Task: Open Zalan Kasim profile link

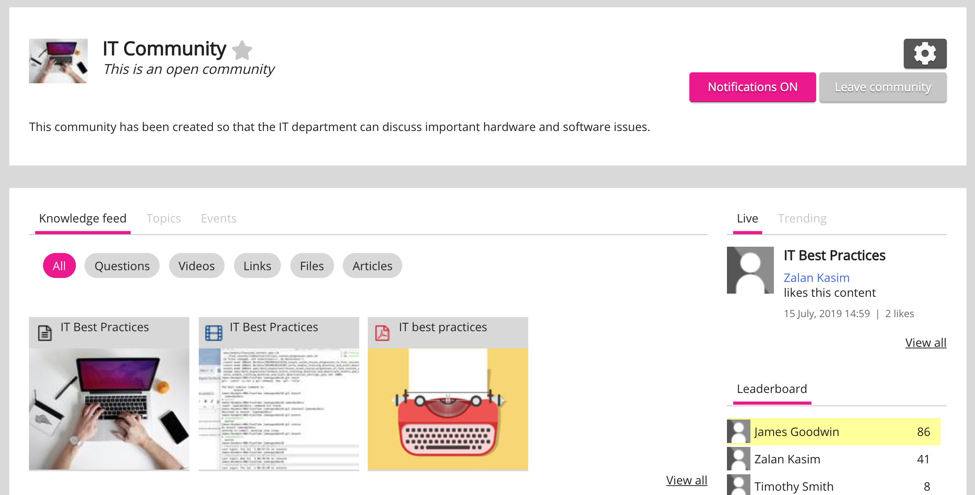Action: point(817,278)
